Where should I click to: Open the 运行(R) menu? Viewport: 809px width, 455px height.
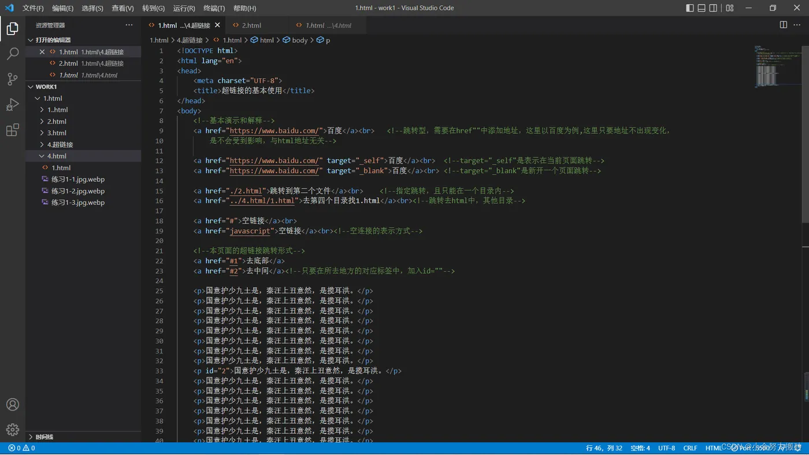click(184, 8)
